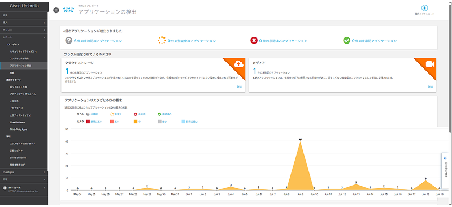
Task: Expand the Investigate sidebar section
Action: pyautogui.click(x=24, y=172)
